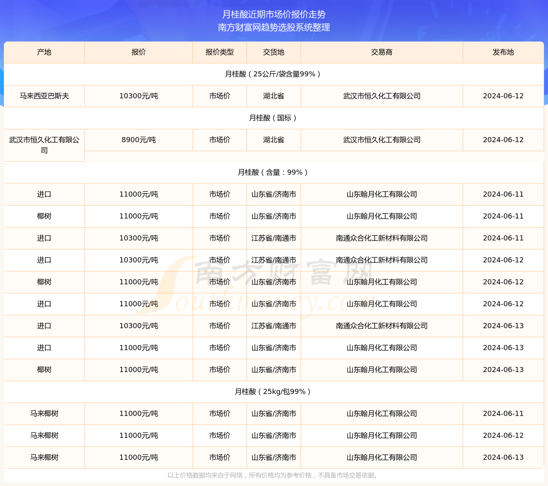Select the '交易商' column header

point(382,52)
